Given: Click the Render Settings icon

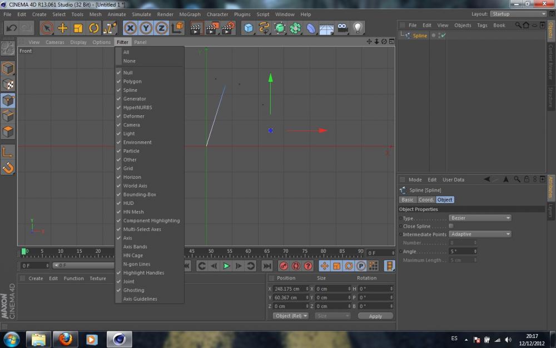Looking at the screenshot, I should pos(228,28).
